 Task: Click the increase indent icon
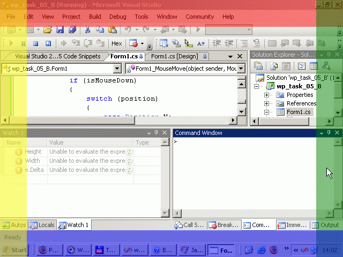[x=229, y=43]
